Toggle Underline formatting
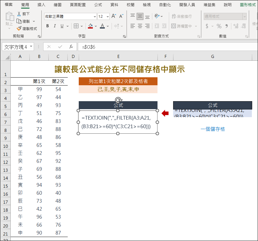258x241 pixels. (x=62, y=26)
